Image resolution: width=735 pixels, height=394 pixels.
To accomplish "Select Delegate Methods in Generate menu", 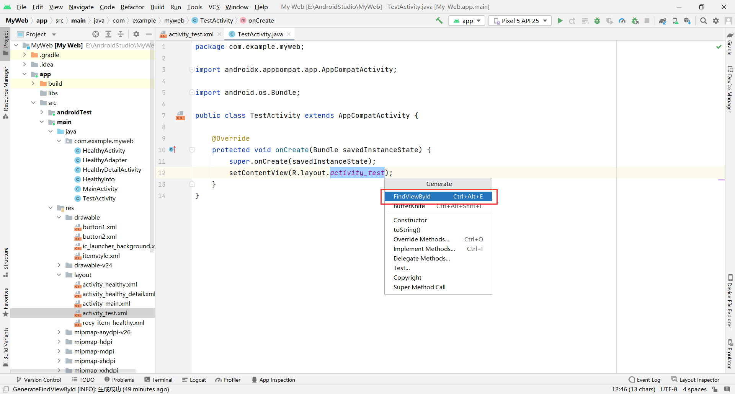I will 438,258.
